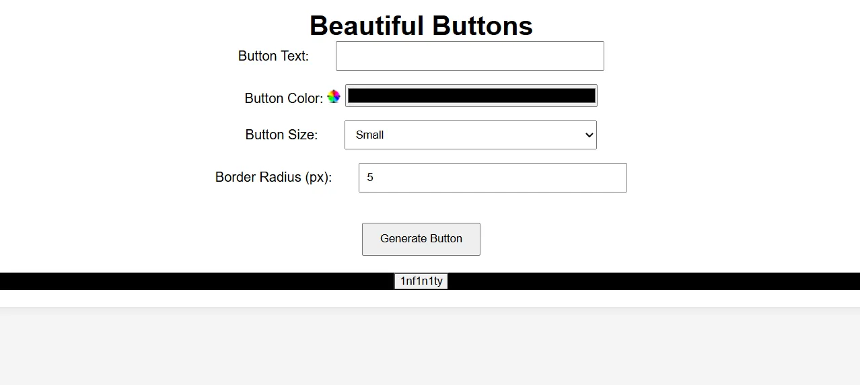Image resolution: width=860 pixels, height=385 pixels.
Task: Expand the Button Size dropdown
Action: pyautogui.click(x=470, y=135)
